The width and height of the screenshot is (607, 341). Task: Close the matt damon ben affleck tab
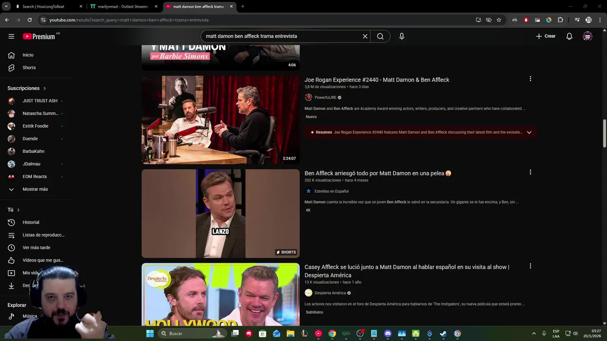tap(231, 7)
